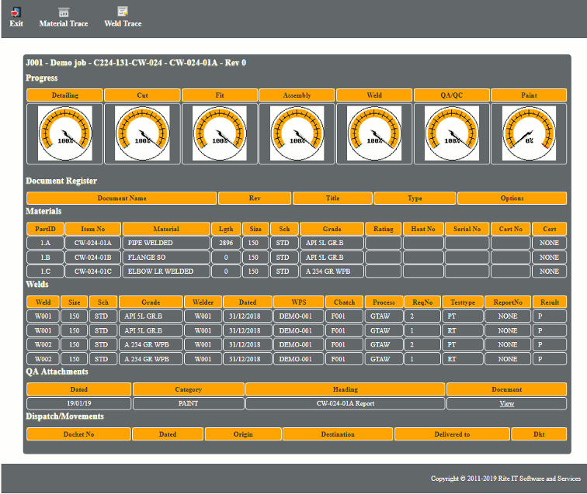Viewport: 587px width, 494px height.
Task: Click the Title column header
Action: click(x=332, y=199)
